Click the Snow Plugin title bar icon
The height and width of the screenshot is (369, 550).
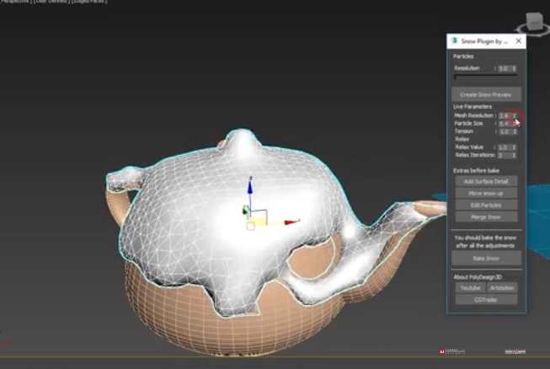point(455,40)
